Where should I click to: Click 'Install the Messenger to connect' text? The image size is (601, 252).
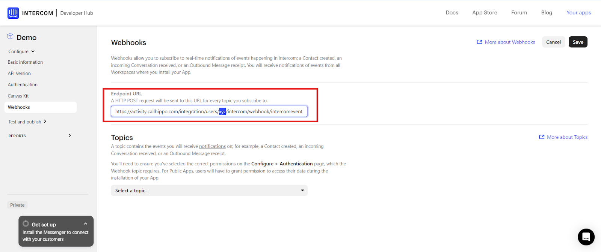(x=55, y=232)
